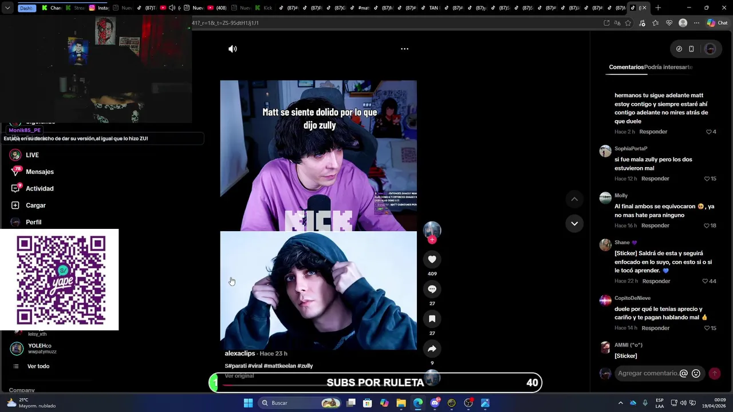Open the translate page icon in the address bar
Image resolution: width=733 pixels, height=412 pixels.
click(617, 23)
